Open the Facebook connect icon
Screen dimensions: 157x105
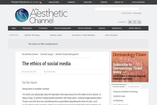[x=134, y=22]
